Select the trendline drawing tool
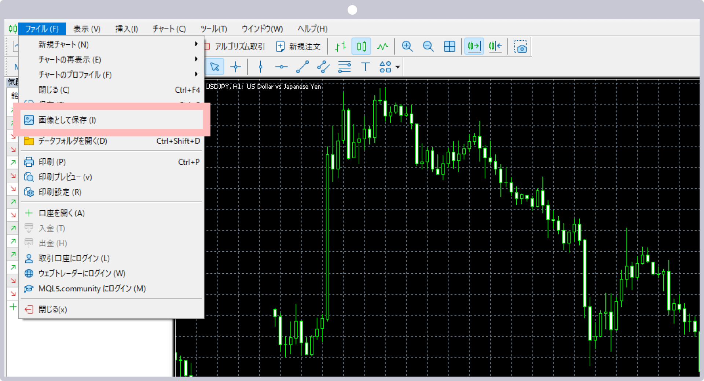 (302, 67)
